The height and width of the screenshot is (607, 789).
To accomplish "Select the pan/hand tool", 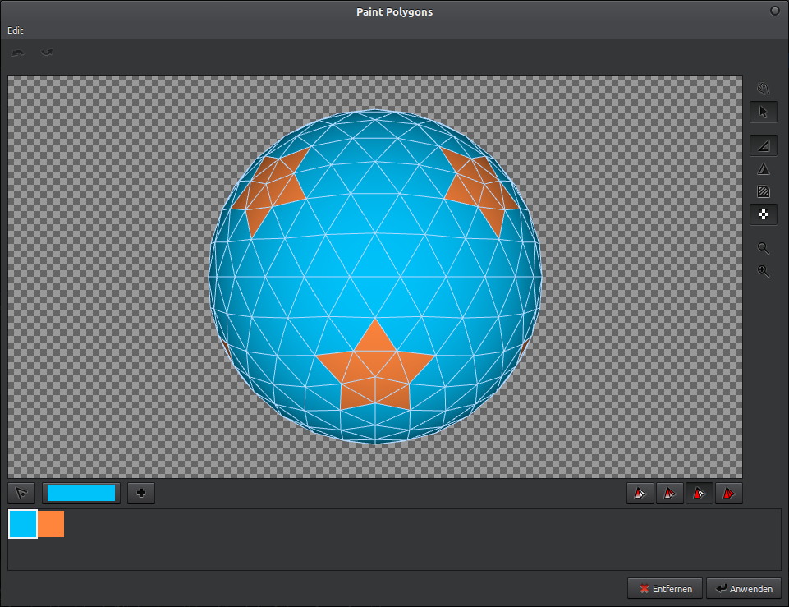I will [763, 88].
